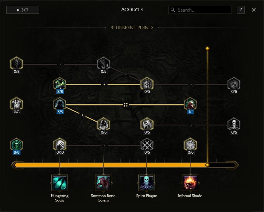Click the Hungering Souls skill icon
This screenshot has width=264, height=212.
point(60,183)
